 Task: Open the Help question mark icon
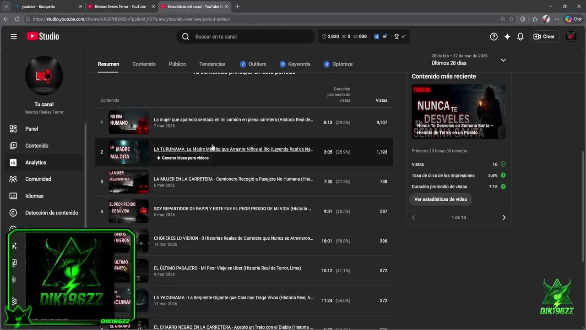coord(494,37)
